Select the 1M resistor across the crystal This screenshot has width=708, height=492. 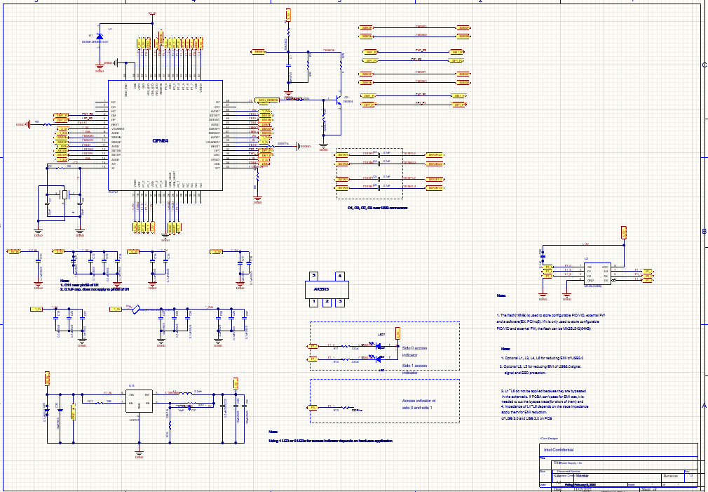(x=59, y=168)
